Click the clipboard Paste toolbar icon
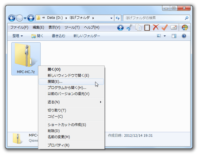 [x=147, y=28]
